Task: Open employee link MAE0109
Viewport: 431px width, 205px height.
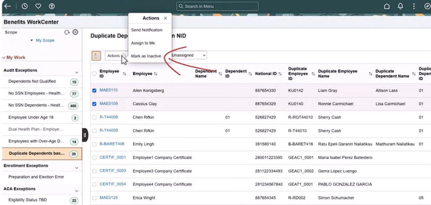Action: pos(109,104)
